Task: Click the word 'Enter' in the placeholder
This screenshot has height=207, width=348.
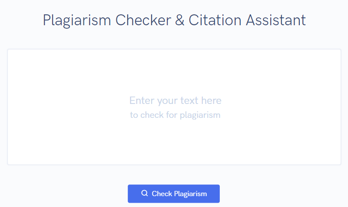Action: point(142,100)
